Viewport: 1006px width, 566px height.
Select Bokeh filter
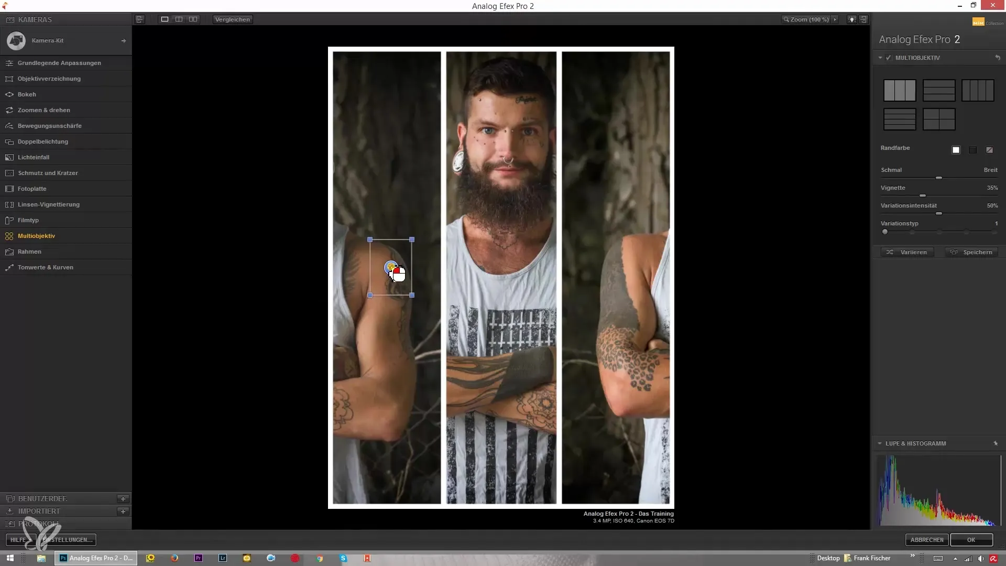point(66,94)
